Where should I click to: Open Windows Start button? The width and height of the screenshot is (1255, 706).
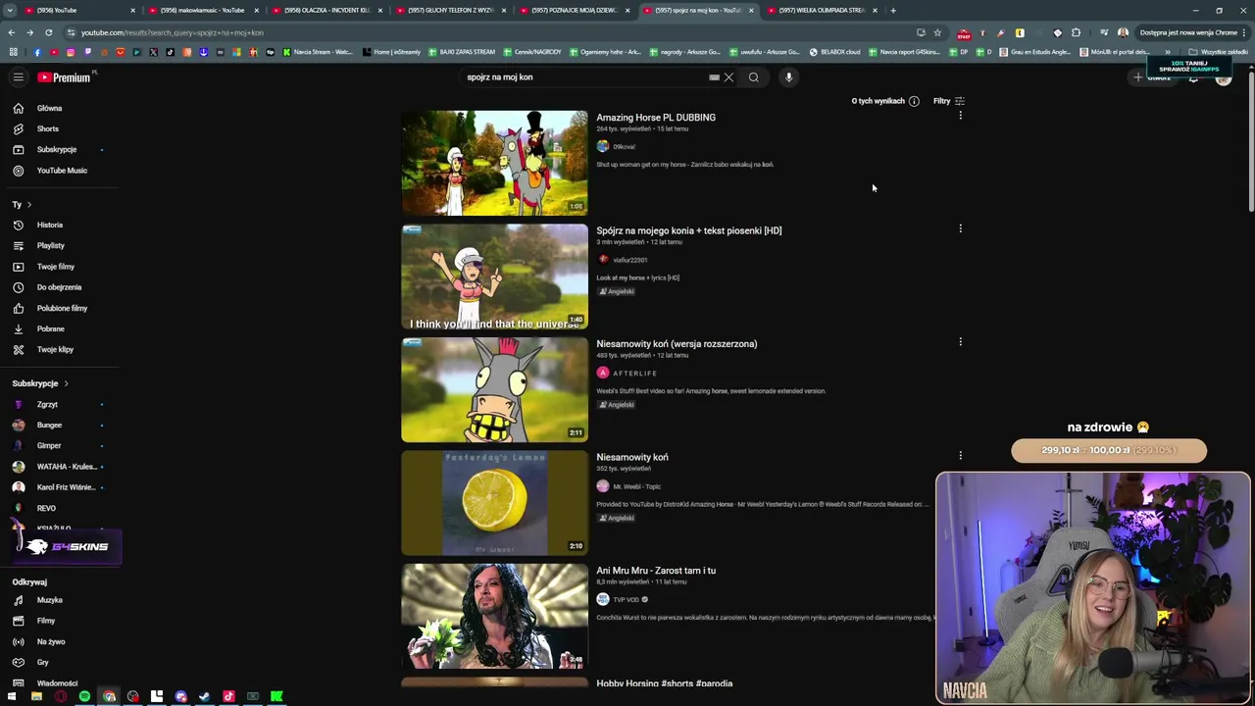click(12, 696)
